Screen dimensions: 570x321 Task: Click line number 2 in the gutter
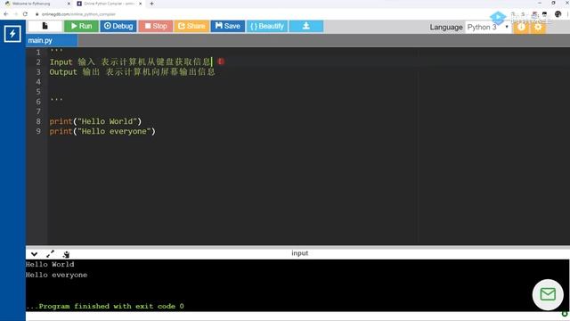coord(38,62)
